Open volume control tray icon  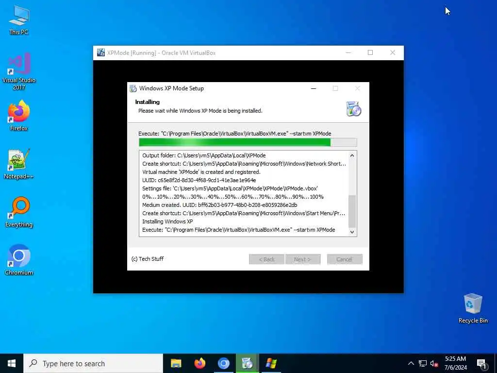point(434,363)
